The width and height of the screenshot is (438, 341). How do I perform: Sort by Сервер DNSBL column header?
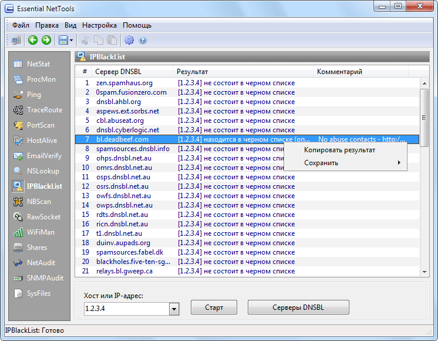[x=133, y=72]
